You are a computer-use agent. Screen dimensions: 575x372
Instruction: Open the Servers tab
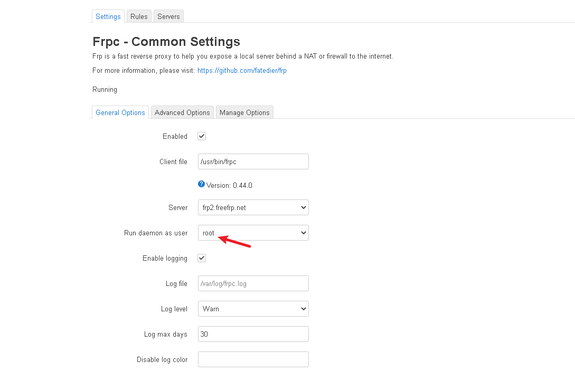tap(168, 16)
